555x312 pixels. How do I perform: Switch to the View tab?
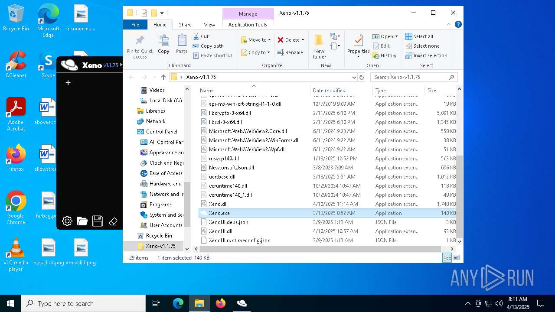[209, 25]
